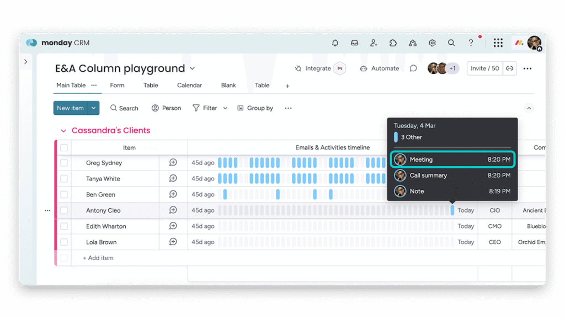The width and height of the screenshot is (565, 318).
Task: Open the New item dropdown arrow
Action: [x=94, y=108]
